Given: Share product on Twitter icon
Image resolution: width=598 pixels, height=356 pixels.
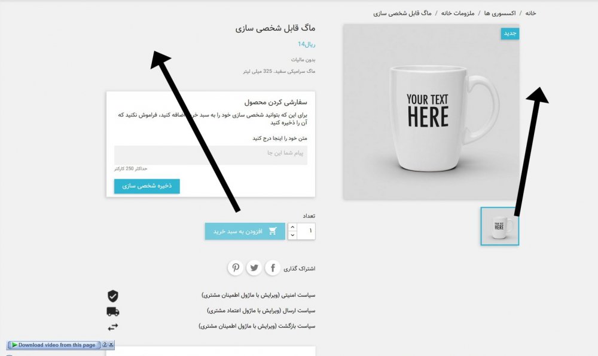Looking at the screenshot, I should (x=254, y=268).
